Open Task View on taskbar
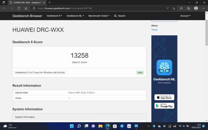 [x=86, y=126]
